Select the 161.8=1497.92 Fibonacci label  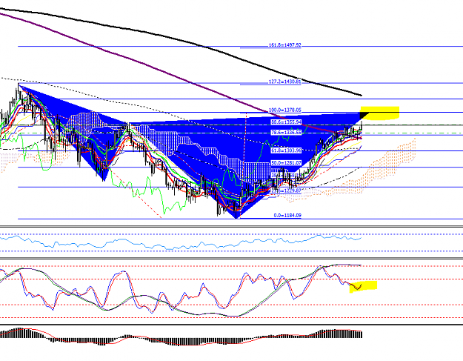tap(284, 45)
